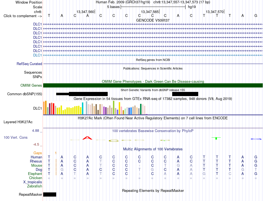
Task: Click 'RefSeq genes from NCBI' track title
Action: (x=153, y=60)
